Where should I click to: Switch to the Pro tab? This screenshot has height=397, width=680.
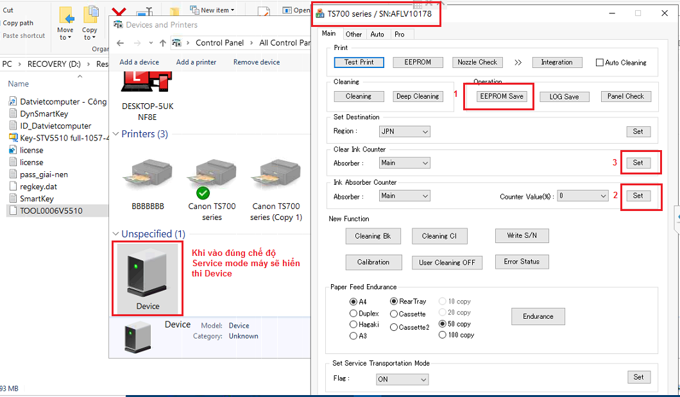[400, 34]
